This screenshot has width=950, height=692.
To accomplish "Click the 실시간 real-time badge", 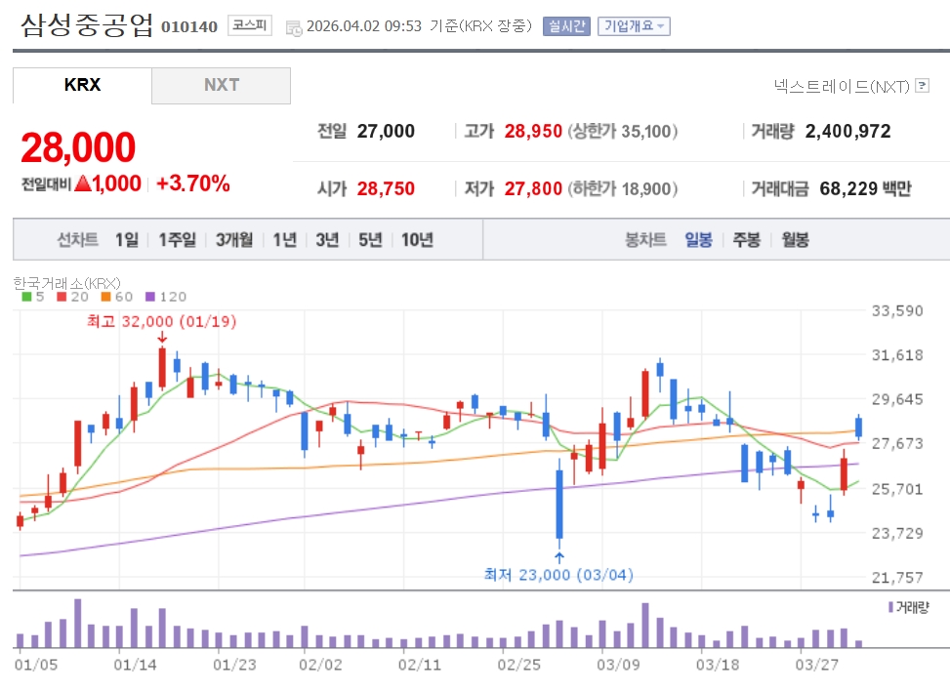I will 566,26.
